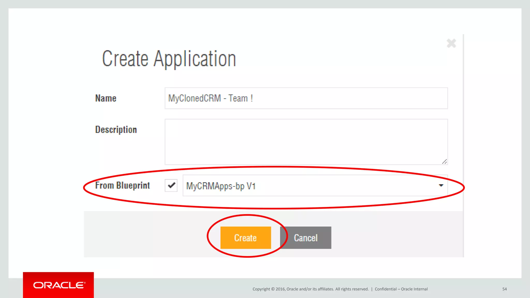Focus the Description text area
The height and width of the screenshot is (298, 530).
[x=306, y=142]
